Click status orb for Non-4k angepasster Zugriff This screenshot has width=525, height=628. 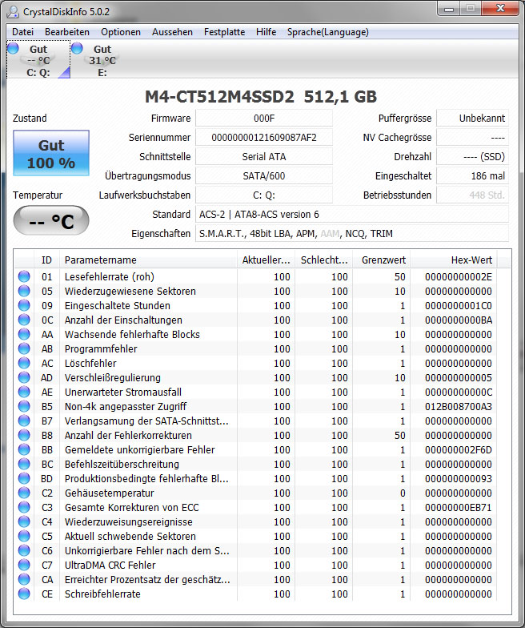pos(24,406)
